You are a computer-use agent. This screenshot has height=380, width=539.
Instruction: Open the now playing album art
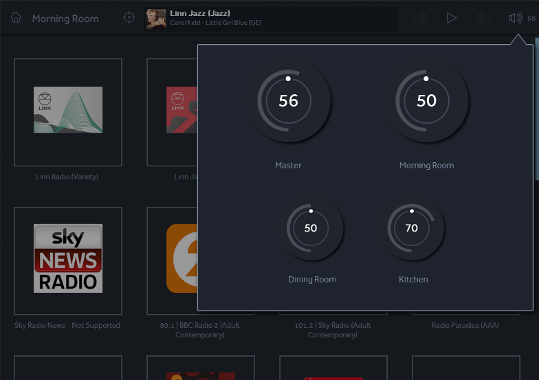pos(156,19)
